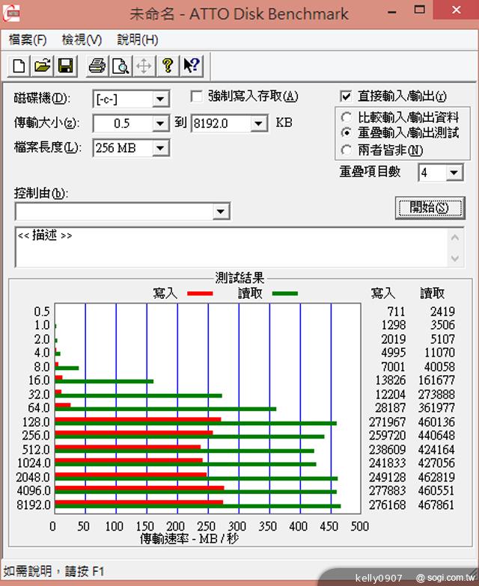Expand the 8192.0 maximum transfer size dropdown
The width and height of the screenshot is (479, 586).
[x=258, y=123]
